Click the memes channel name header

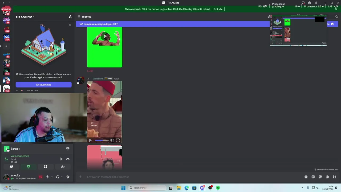87,17
